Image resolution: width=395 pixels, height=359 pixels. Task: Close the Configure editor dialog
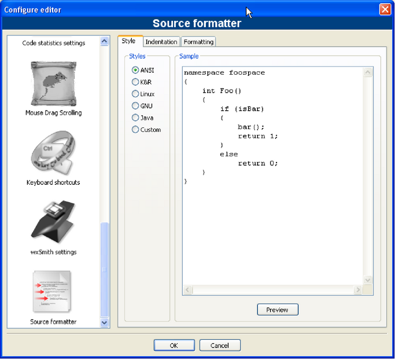(x=385, y=10)
